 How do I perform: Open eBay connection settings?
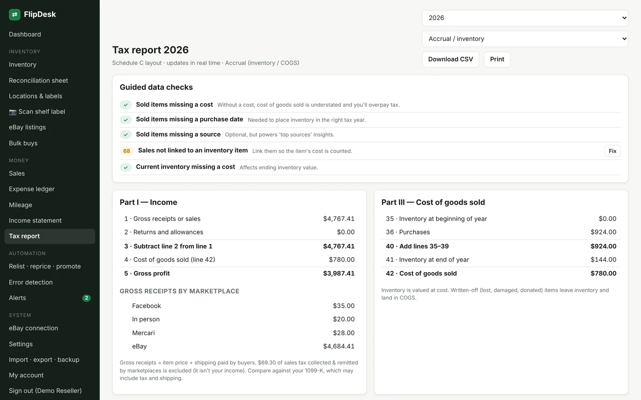(x=50, y=328)
